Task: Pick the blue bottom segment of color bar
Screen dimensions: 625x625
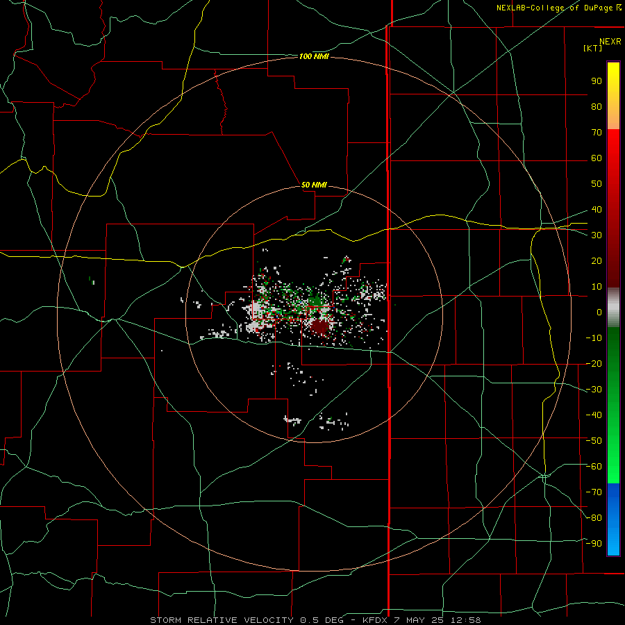Action: 613,519
